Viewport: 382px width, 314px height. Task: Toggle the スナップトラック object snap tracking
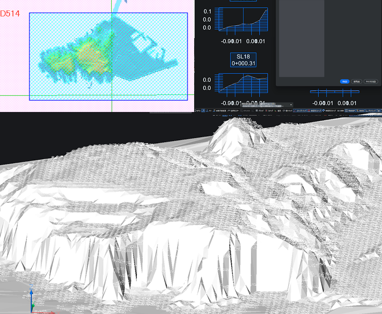300,111
